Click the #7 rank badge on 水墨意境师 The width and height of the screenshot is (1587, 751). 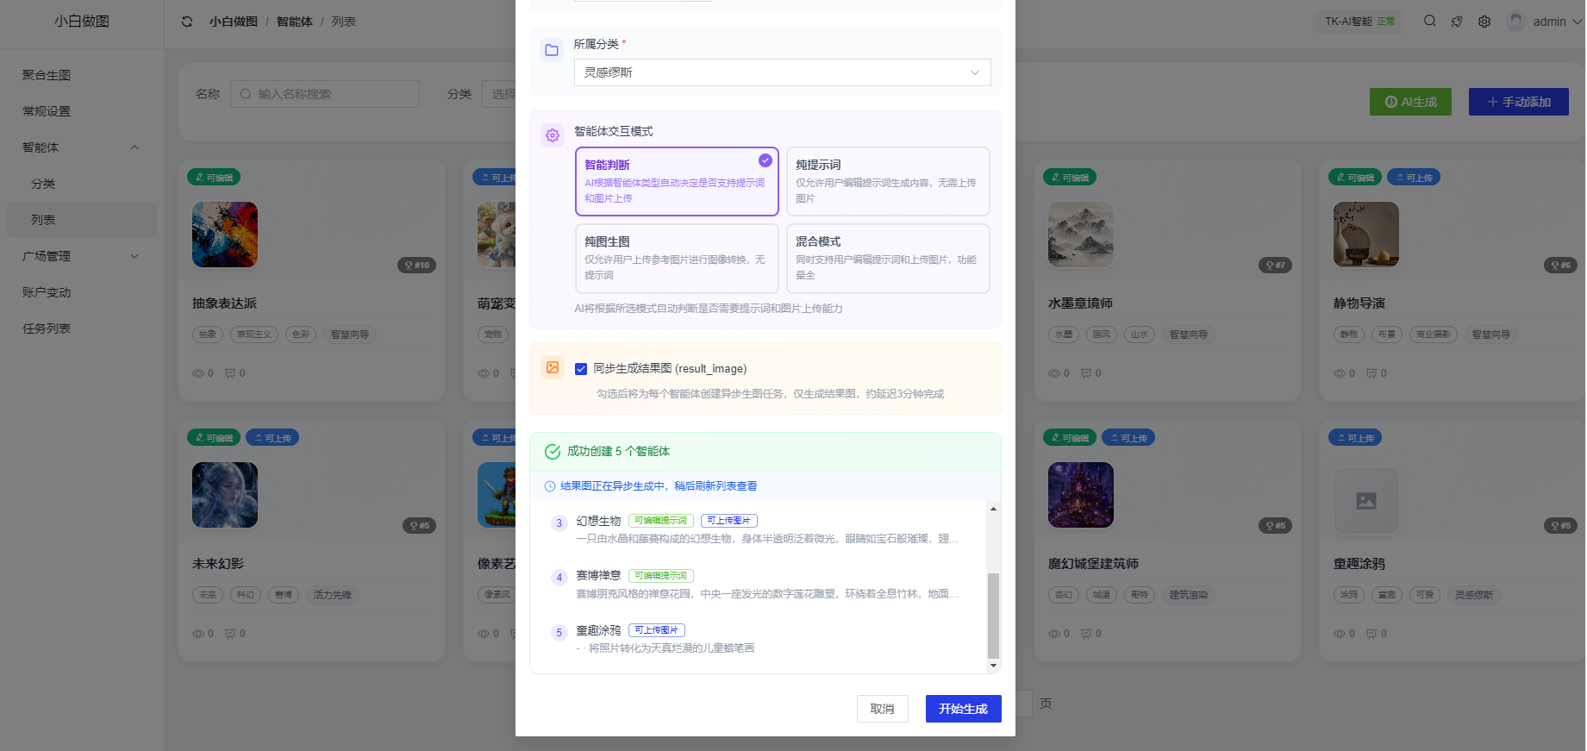[1275, 265]
